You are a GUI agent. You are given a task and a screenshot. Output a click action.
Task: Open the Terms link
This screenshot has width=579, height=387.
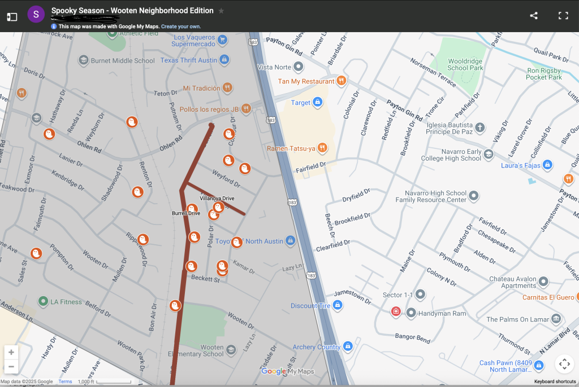(66, 381)
